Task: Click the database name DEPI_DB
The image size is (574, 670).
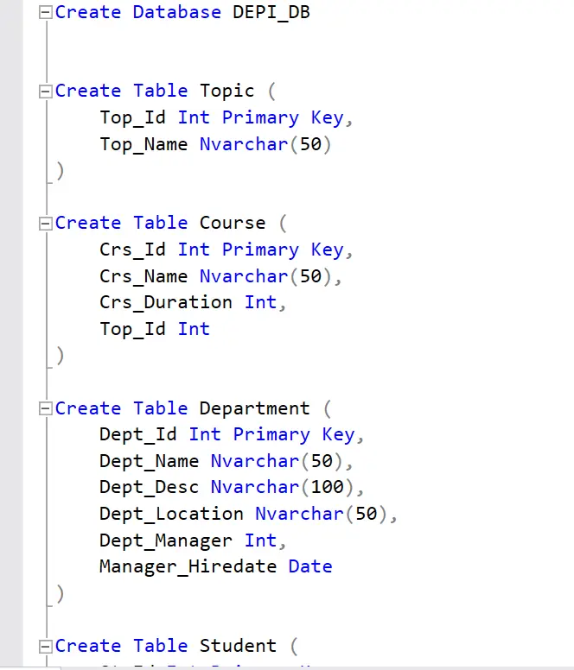Action: click(271, 12)
